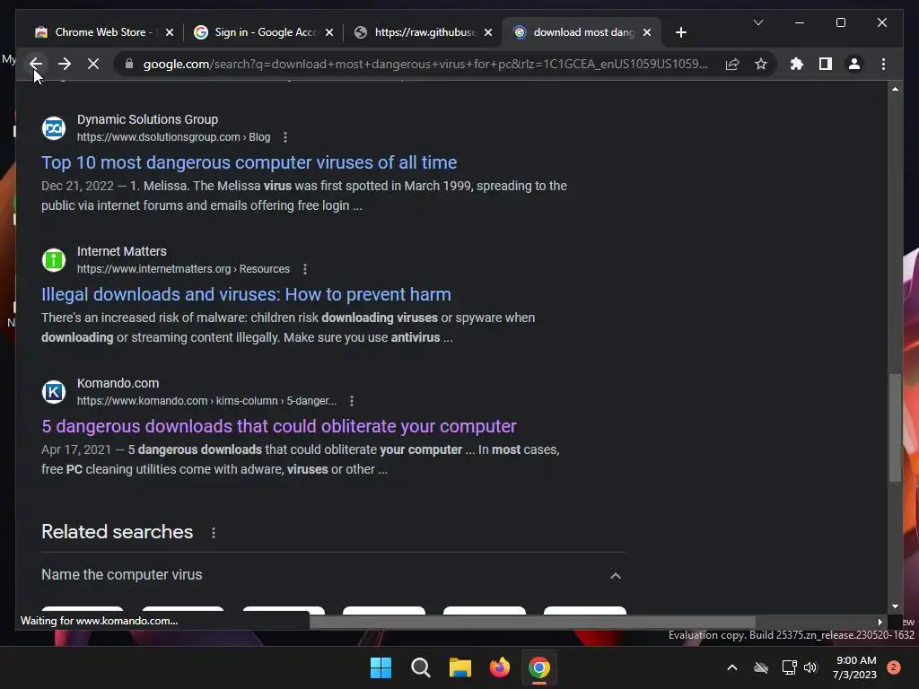Open the tab search dropdown chevron
This screenshot has height=689, width=919.
click(757, 22)
